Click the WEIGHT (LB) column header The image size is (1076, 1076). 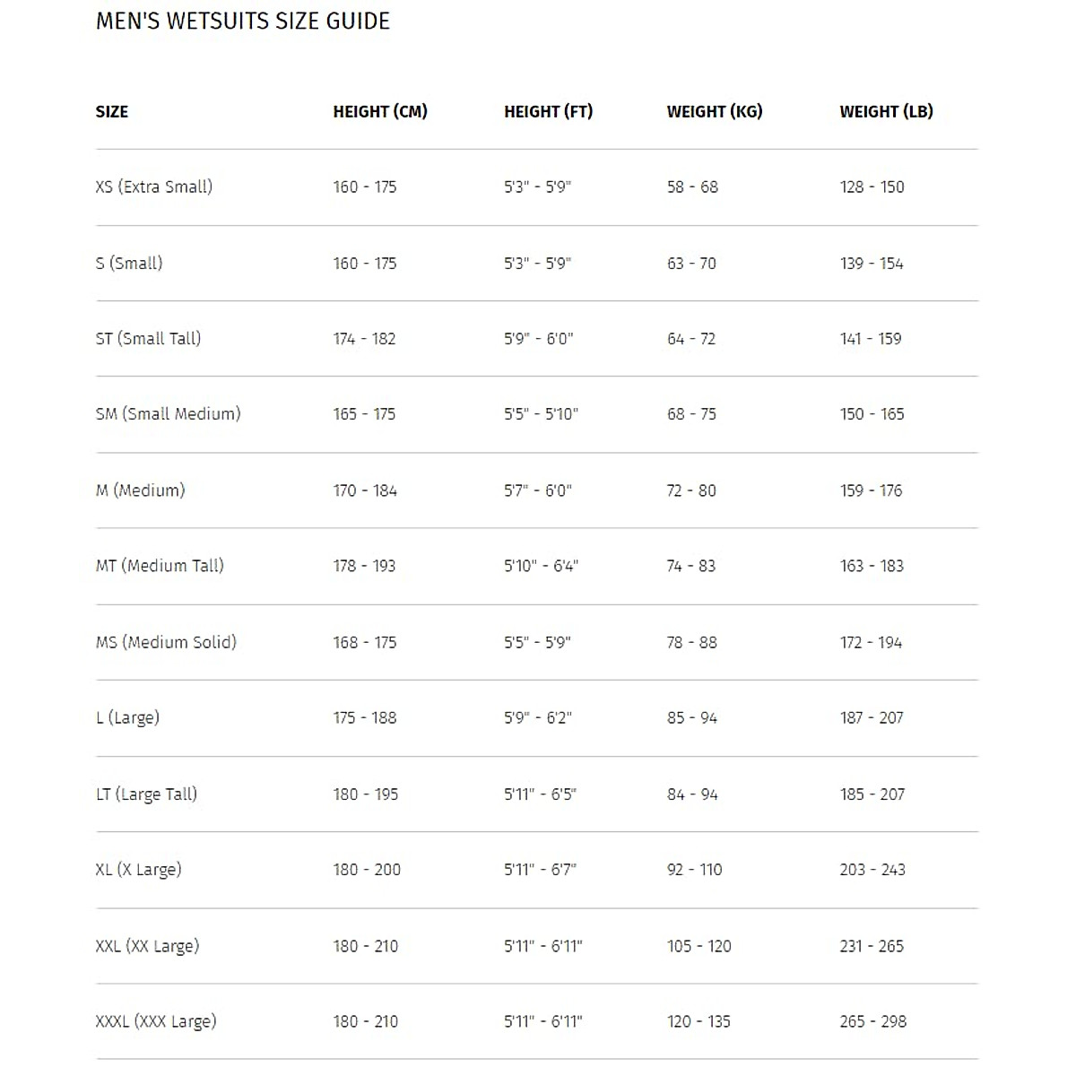[x=886, y=112]
